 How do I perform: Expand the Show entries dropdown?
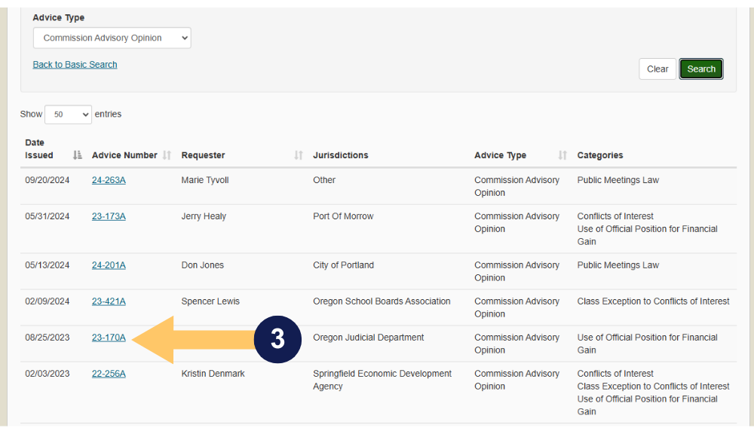click(x=68, y=115)
